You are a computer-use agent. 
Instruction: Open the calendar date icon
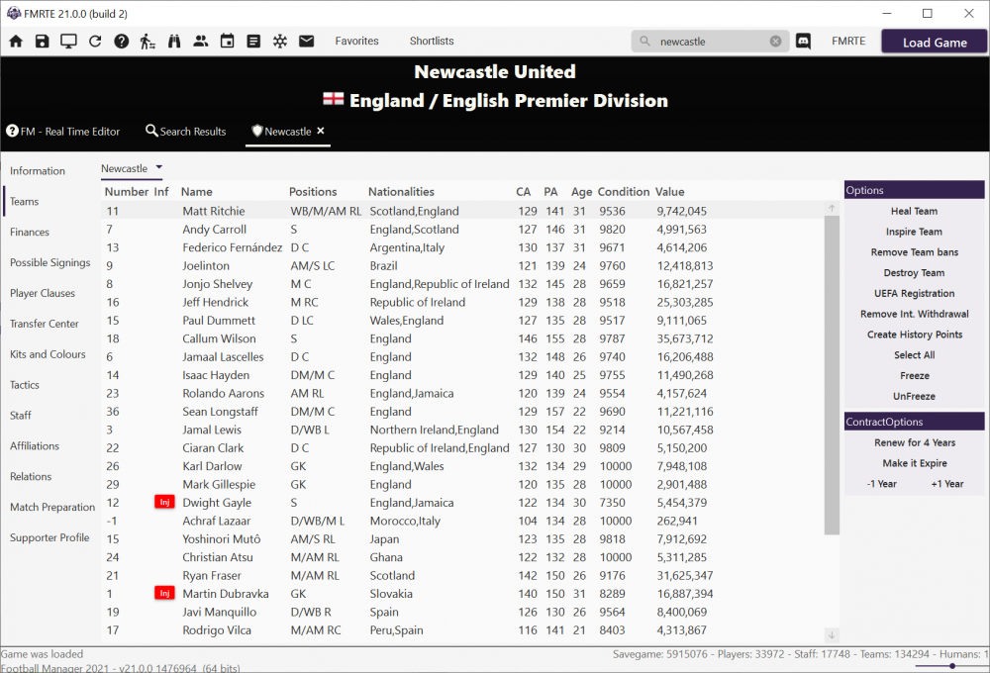(228, 42)
